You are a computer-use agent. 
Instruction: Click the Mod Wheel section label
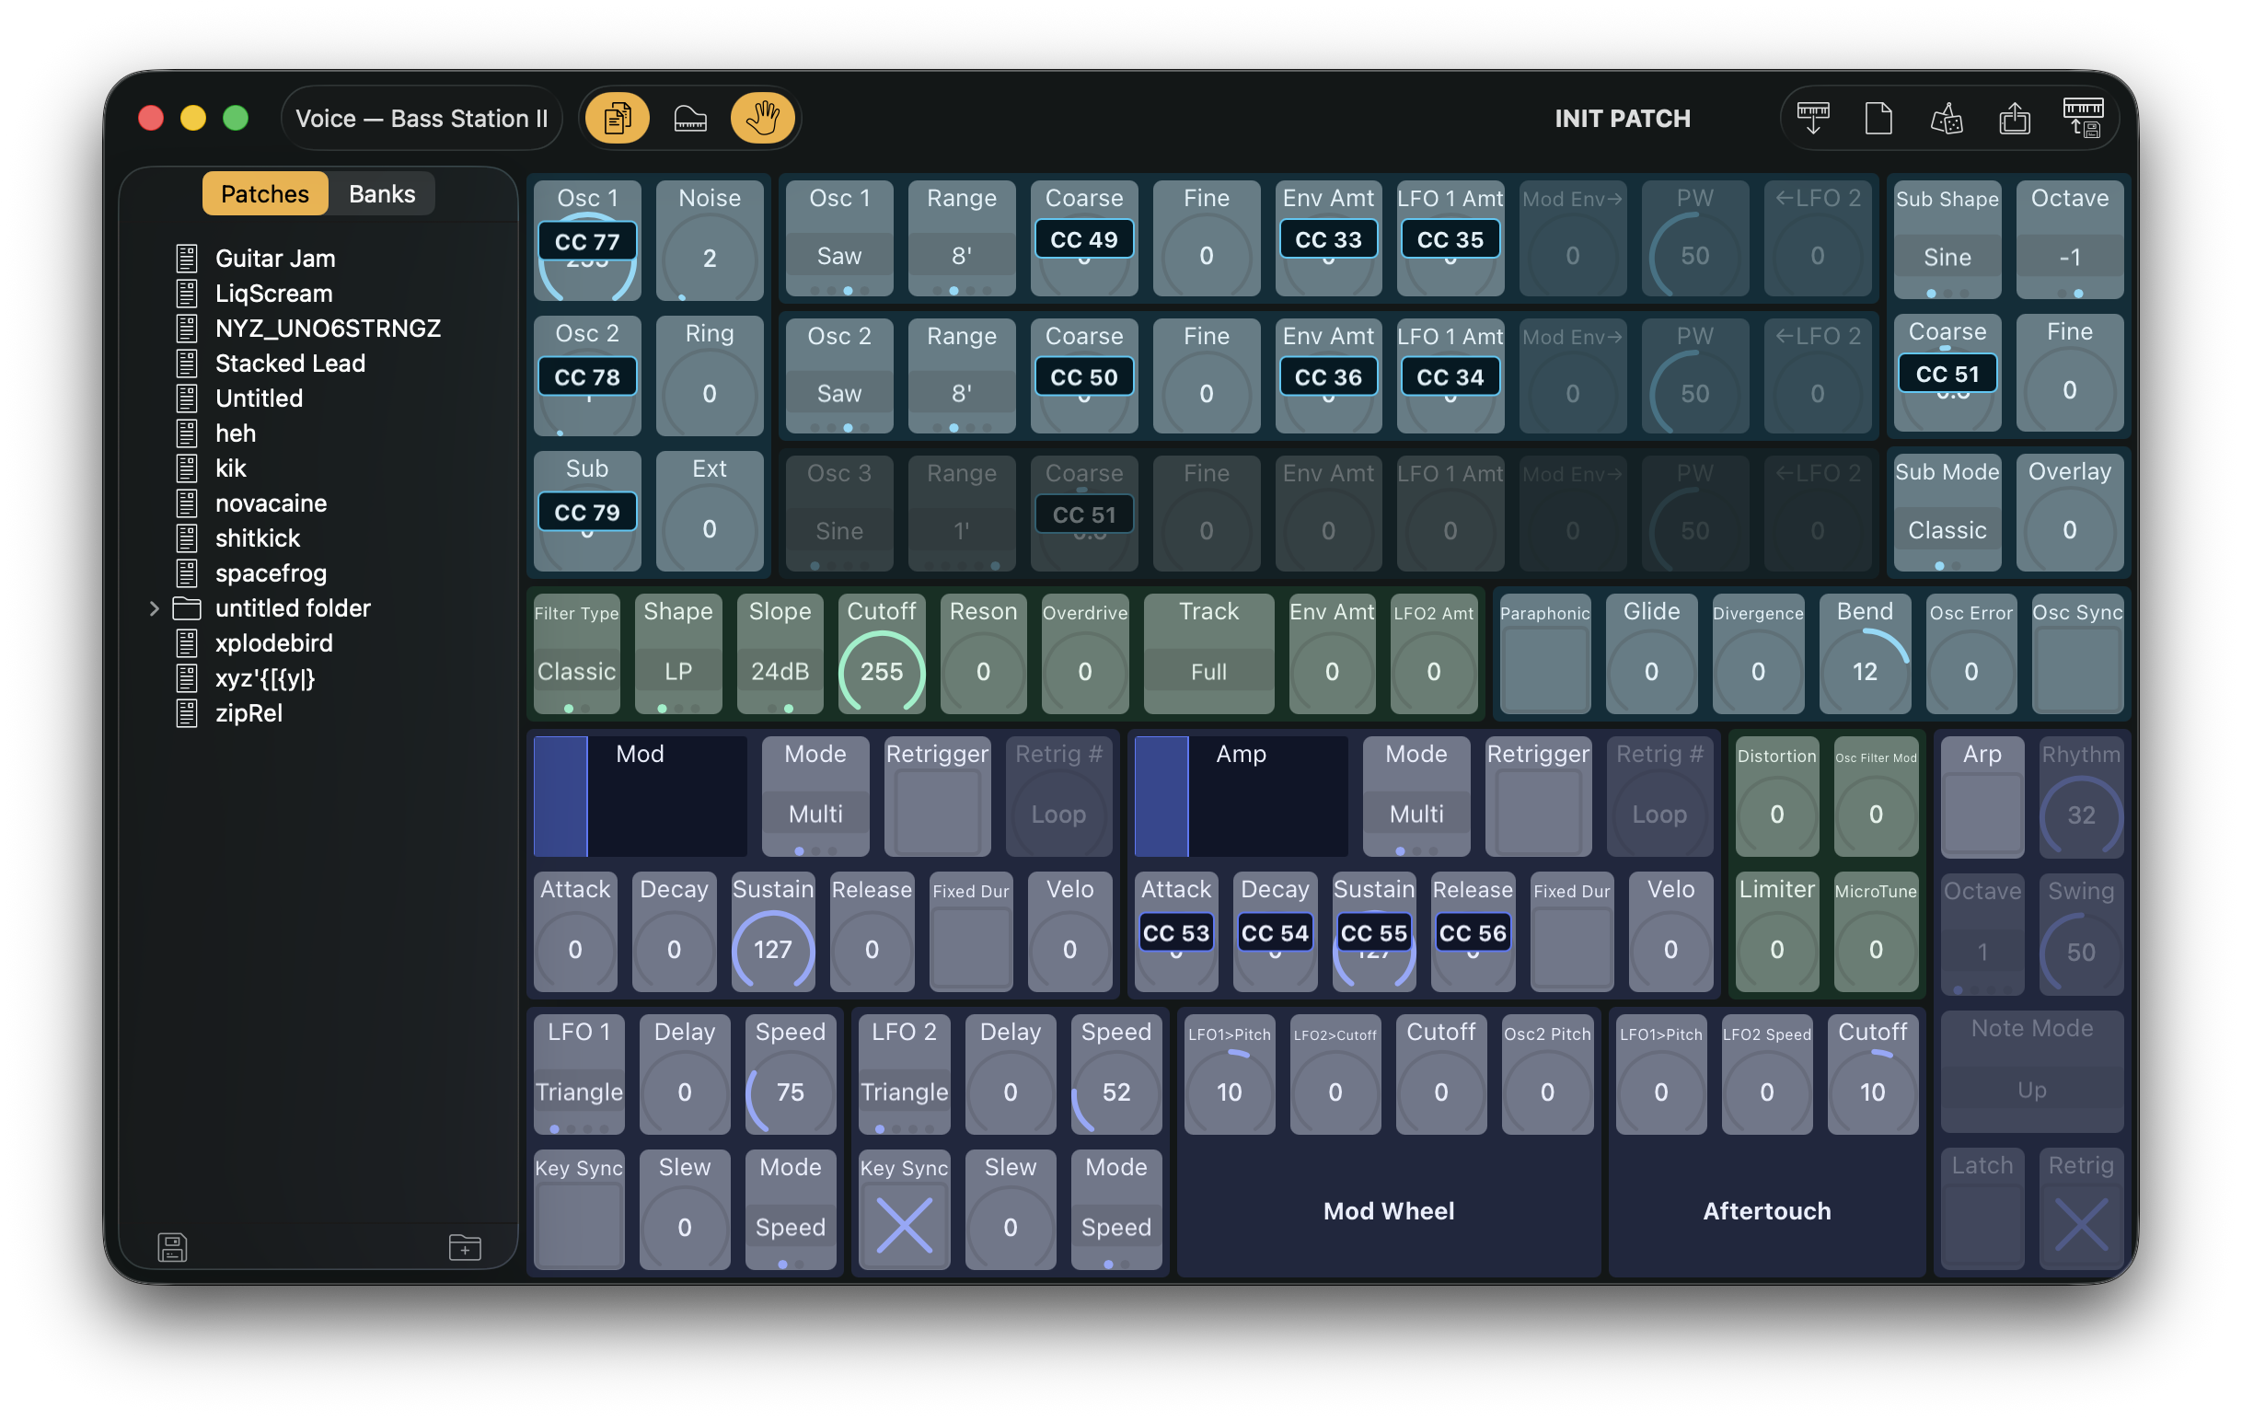[x=1388, y=1210]
